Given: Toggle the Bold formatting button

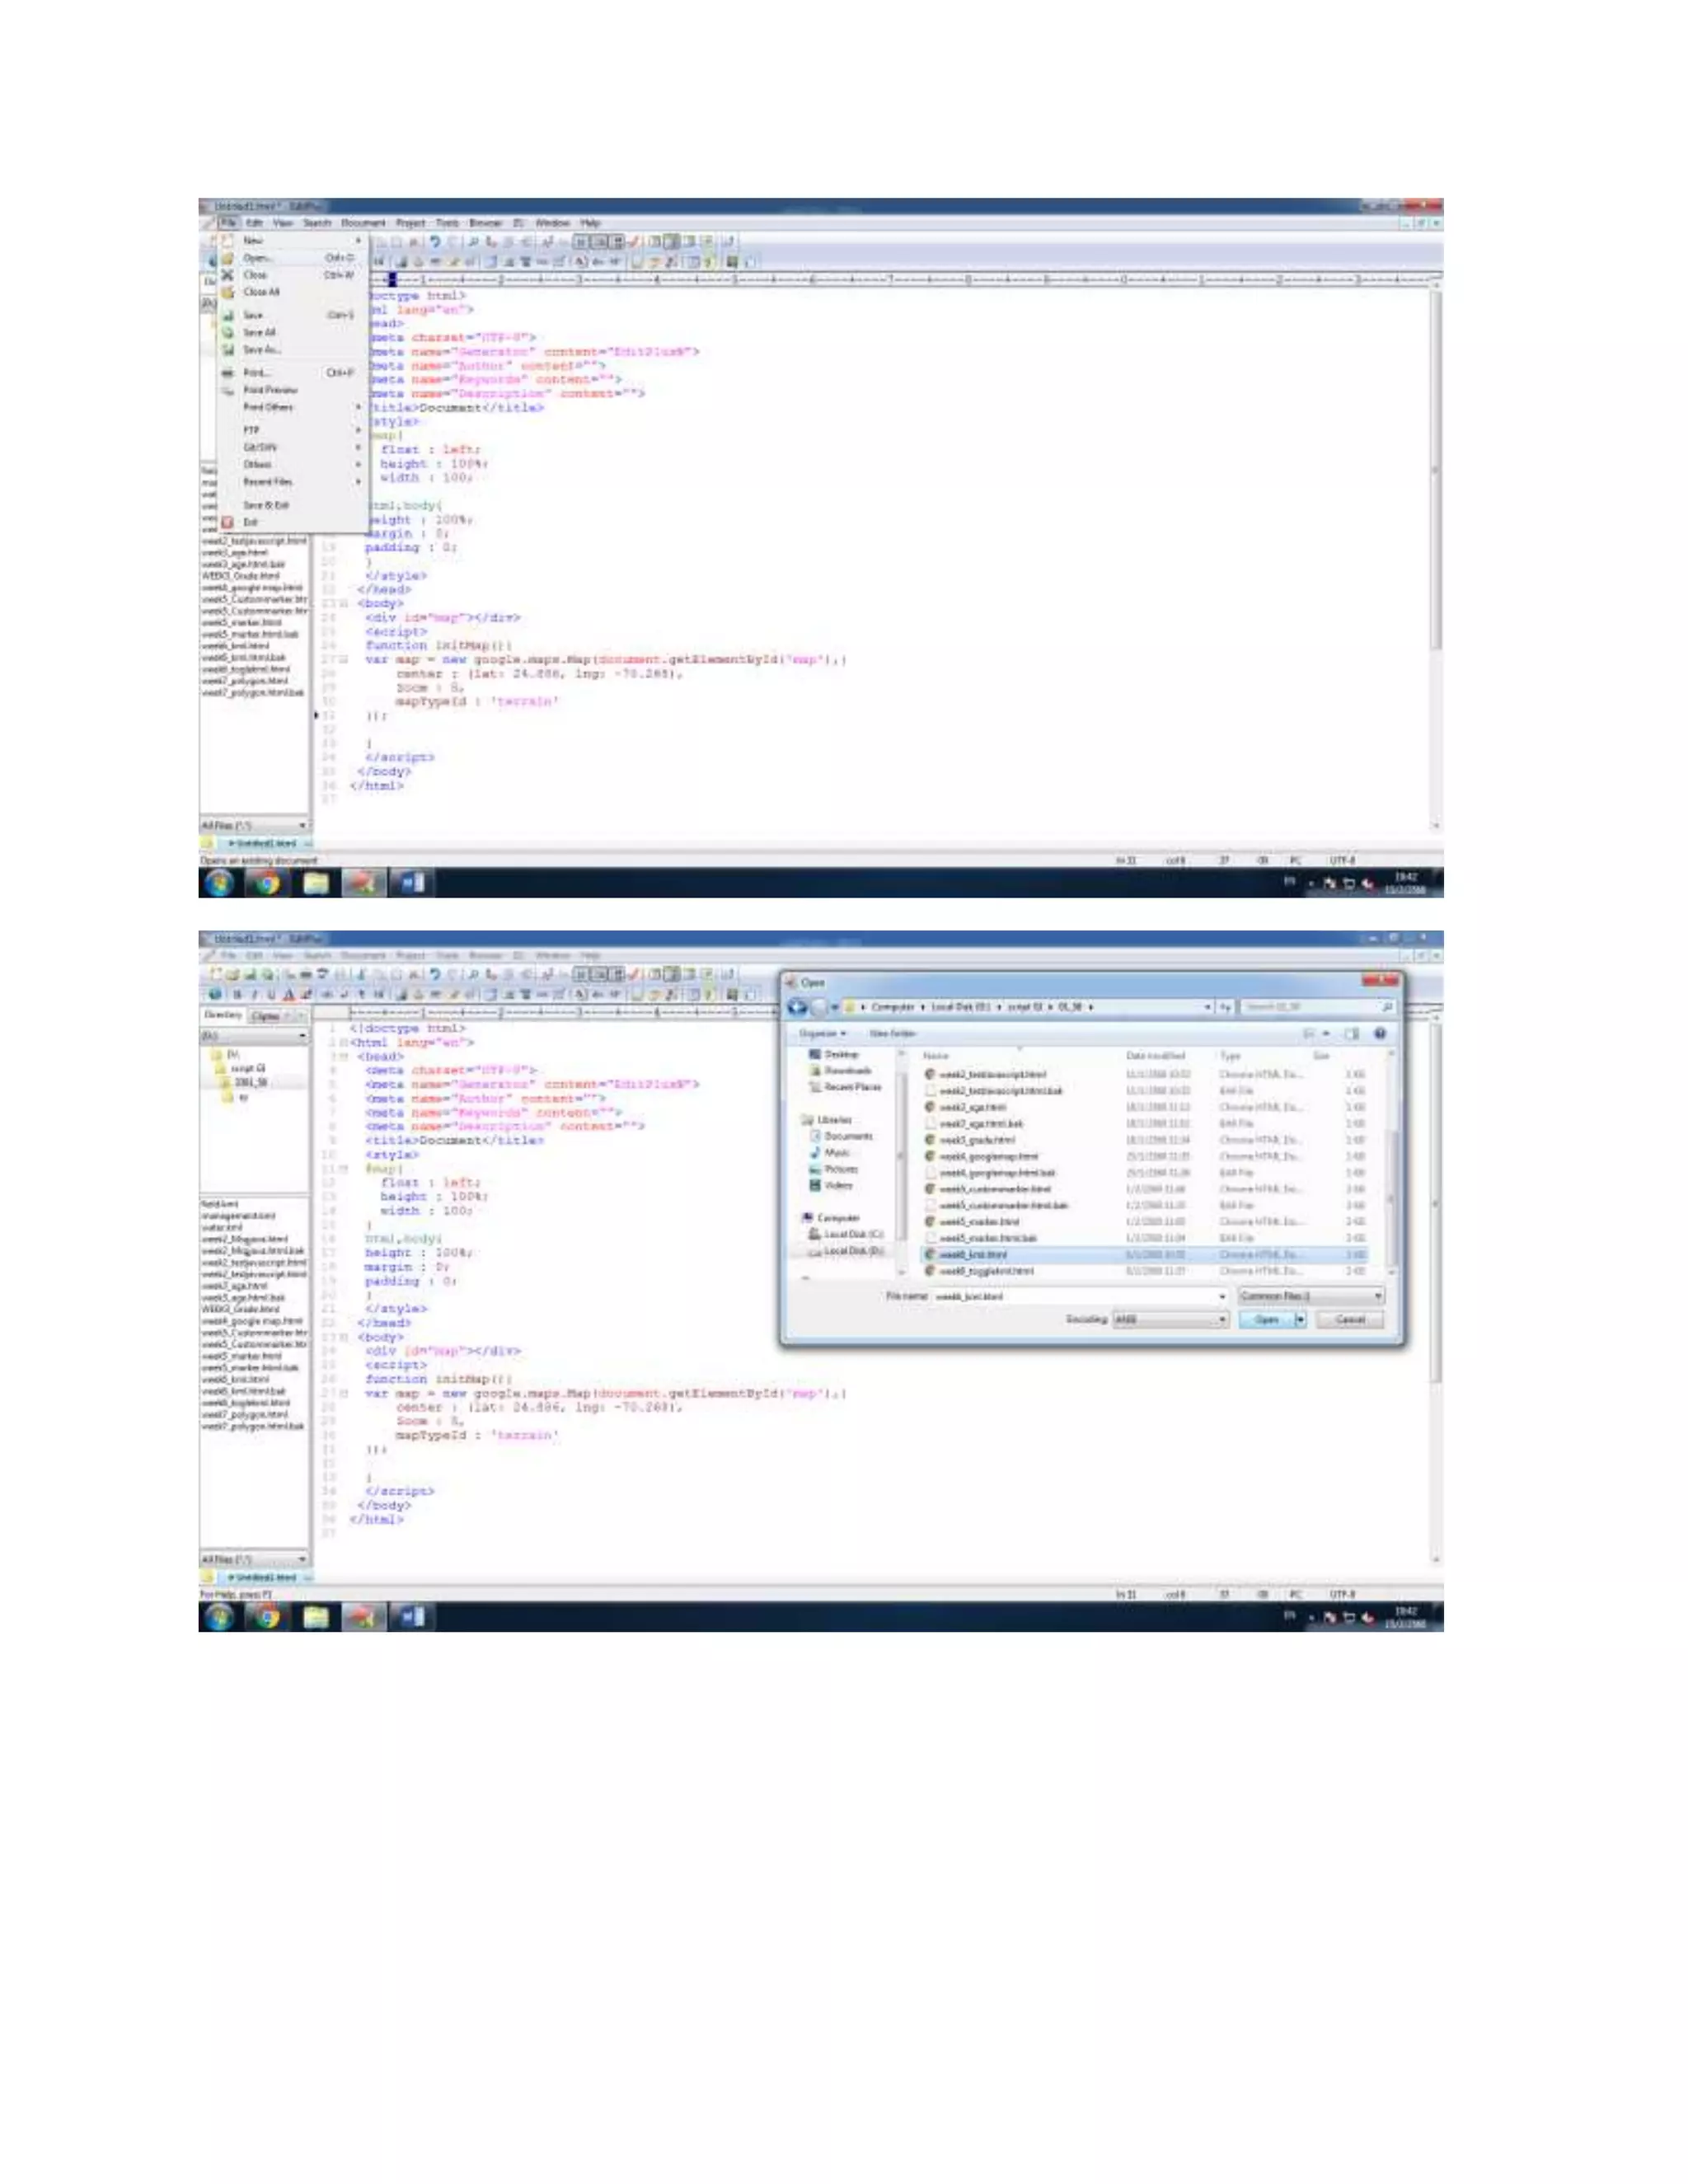Looking at the screenshot, I should 238,994.
